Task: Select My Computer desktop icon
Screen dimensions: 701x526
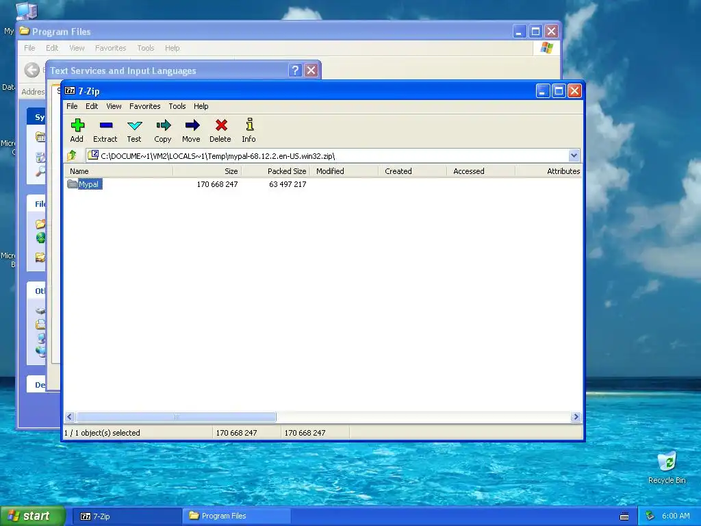Action: (26, 11)
